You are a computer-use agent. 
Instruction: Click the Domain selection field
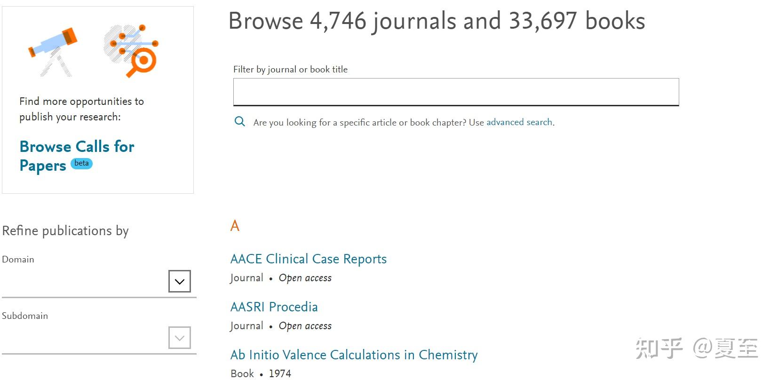click(85, 282)
